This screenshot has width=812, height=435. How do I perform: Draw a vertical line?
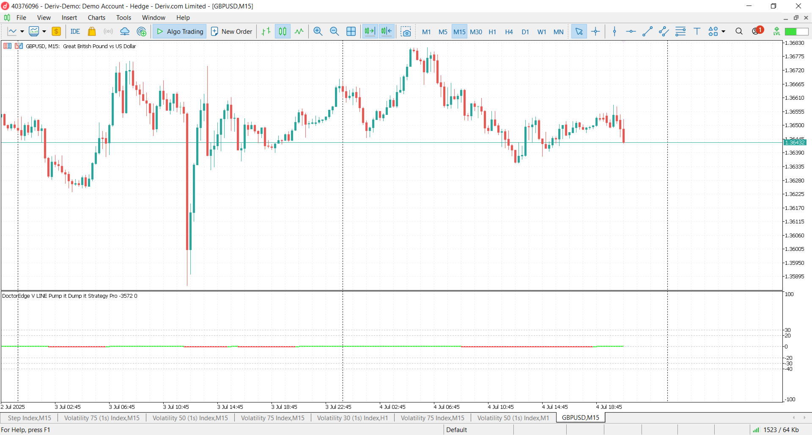(614, 31)
